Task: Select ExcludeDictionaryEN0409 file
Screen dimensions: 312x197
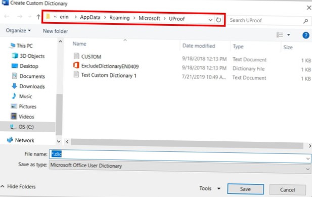Action: [x=110, y=66]
